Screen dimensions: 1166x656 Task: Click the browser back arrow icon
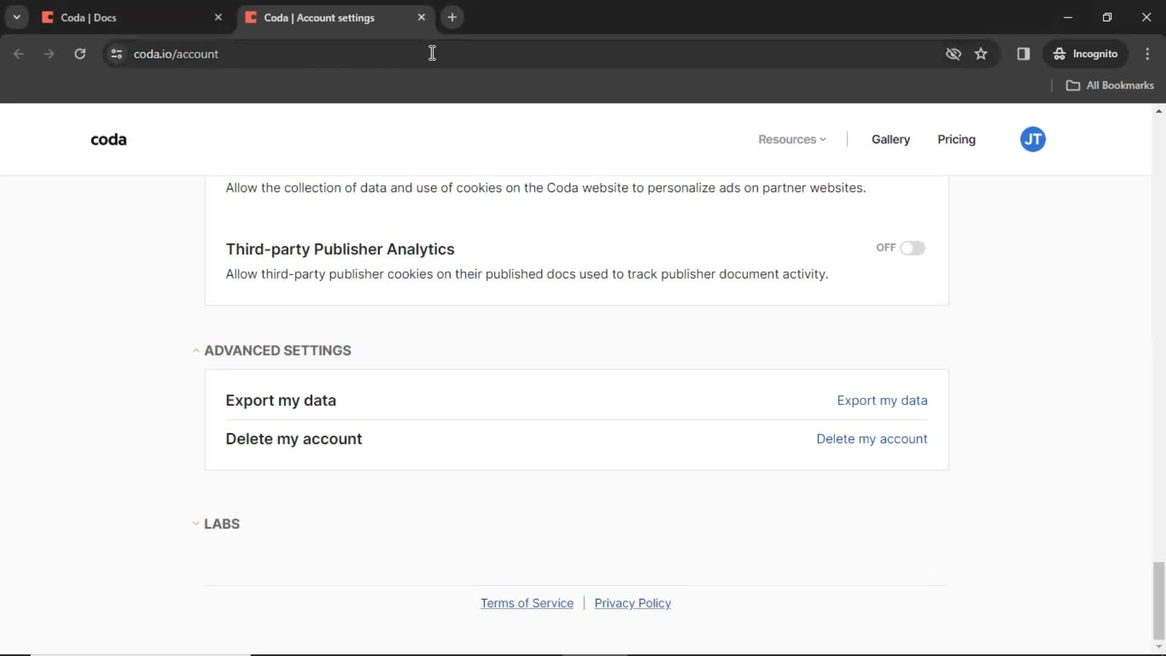(18, 53)
